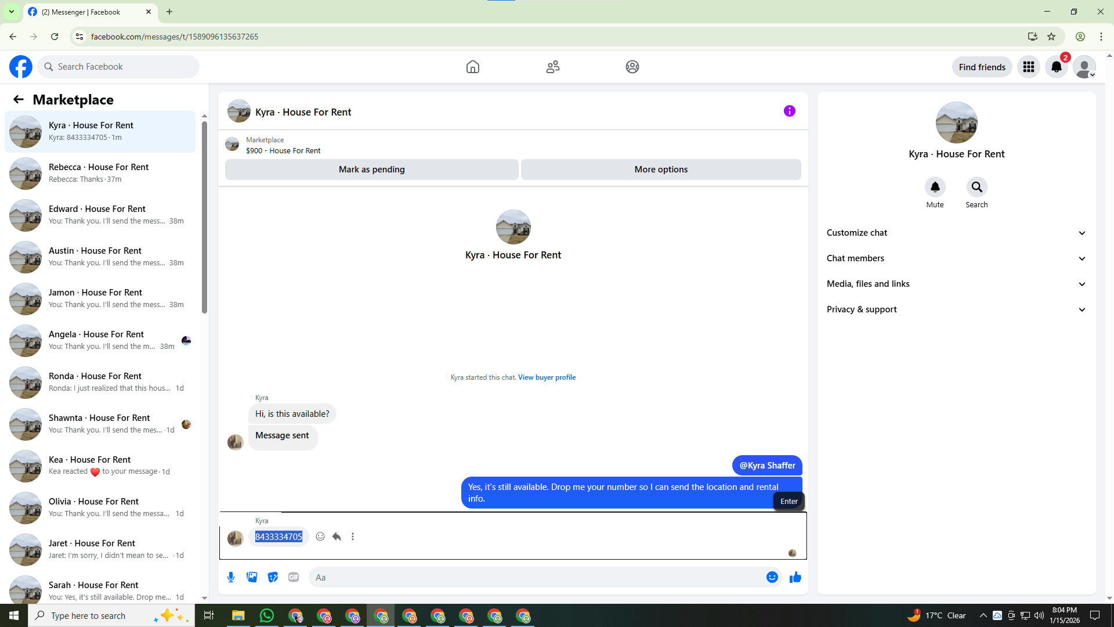Open the emoji picker in message box

point(772,577)
